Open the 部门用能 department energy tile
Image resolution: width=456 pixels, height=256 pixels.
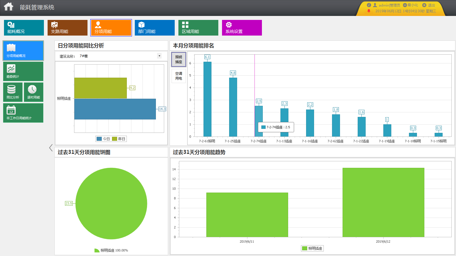[x=155, y=28]
